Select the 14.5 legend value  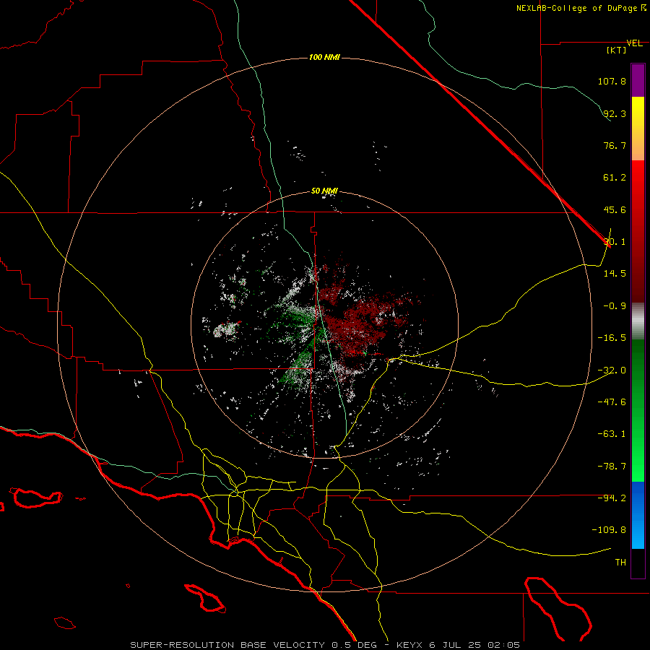615,274
